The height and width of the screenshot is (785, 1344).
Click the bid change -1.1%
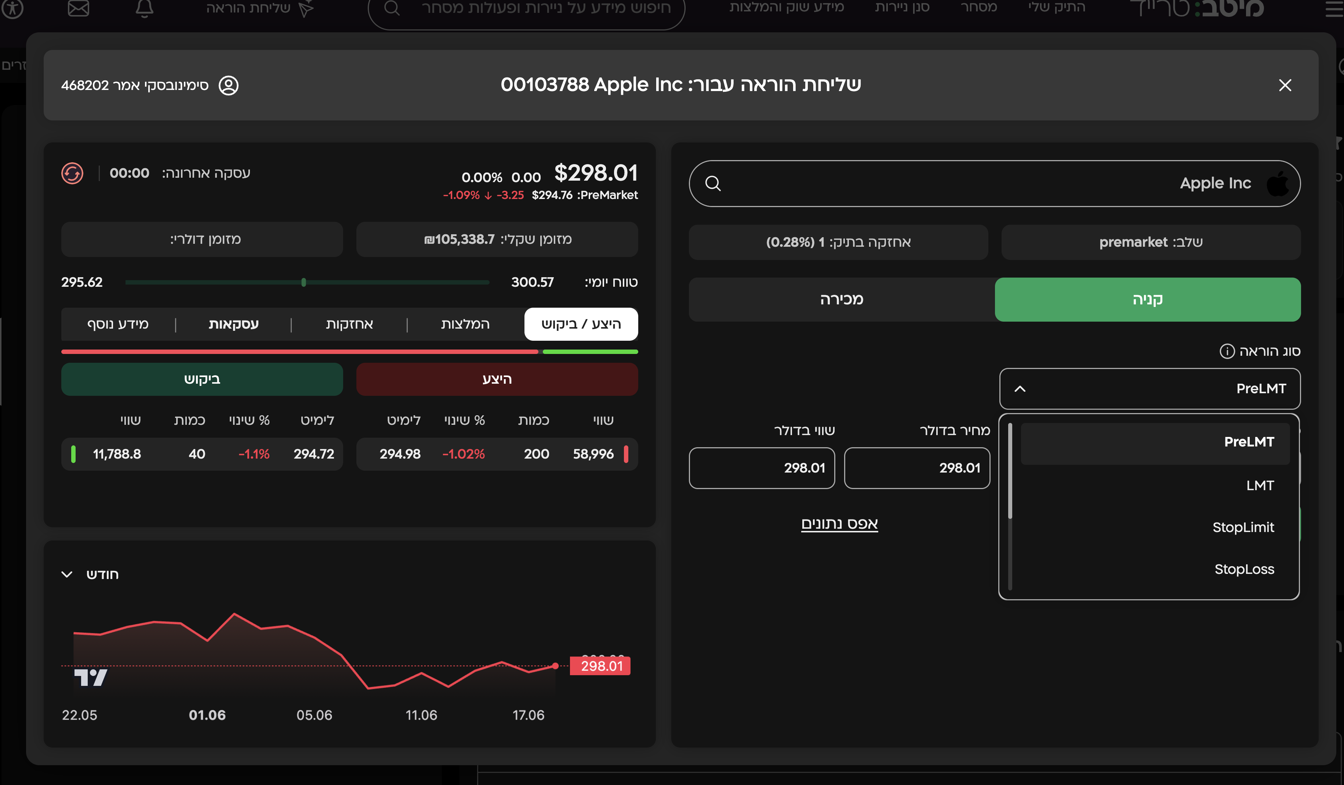(x=254, y=454)
